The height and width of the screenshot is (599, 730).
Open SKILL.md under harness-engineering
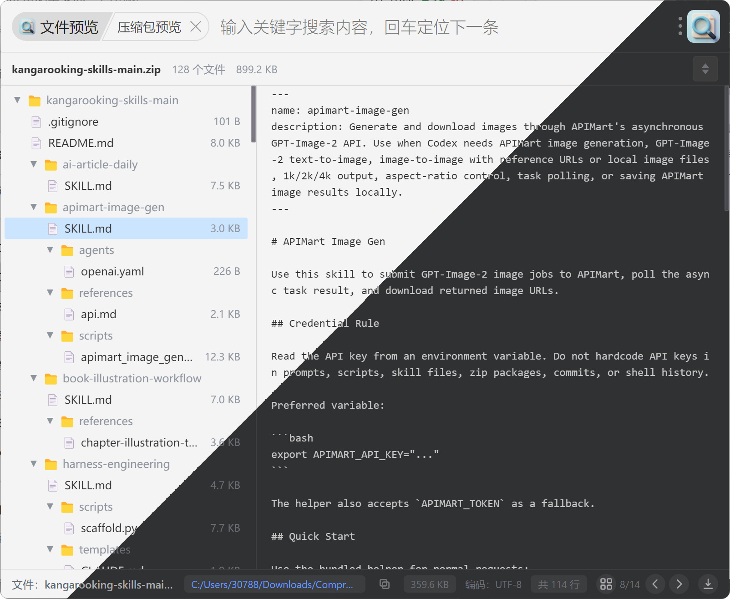126,485
